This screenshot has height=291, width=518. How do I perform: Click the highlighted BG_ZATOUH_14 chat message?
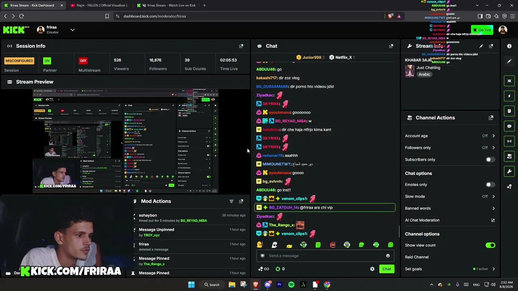[x=325, y=207]
